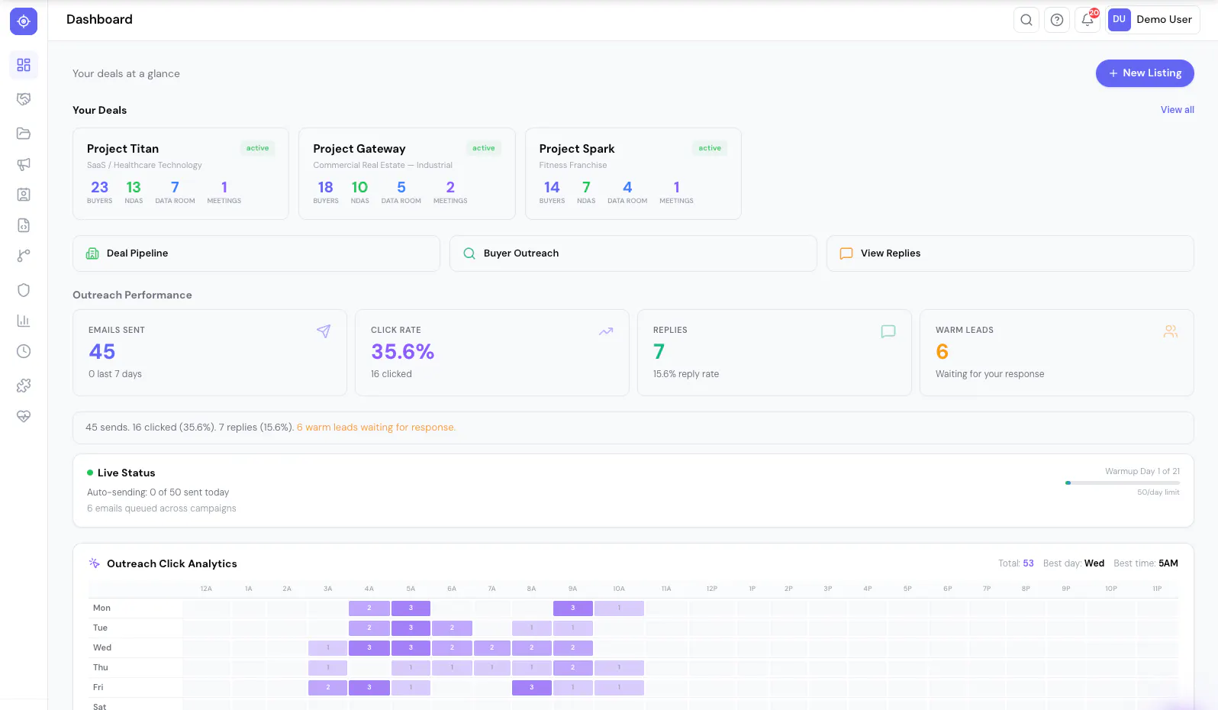Follow the View all deals link
Screen dimensions: 1218x710
tap(1178, 110)
